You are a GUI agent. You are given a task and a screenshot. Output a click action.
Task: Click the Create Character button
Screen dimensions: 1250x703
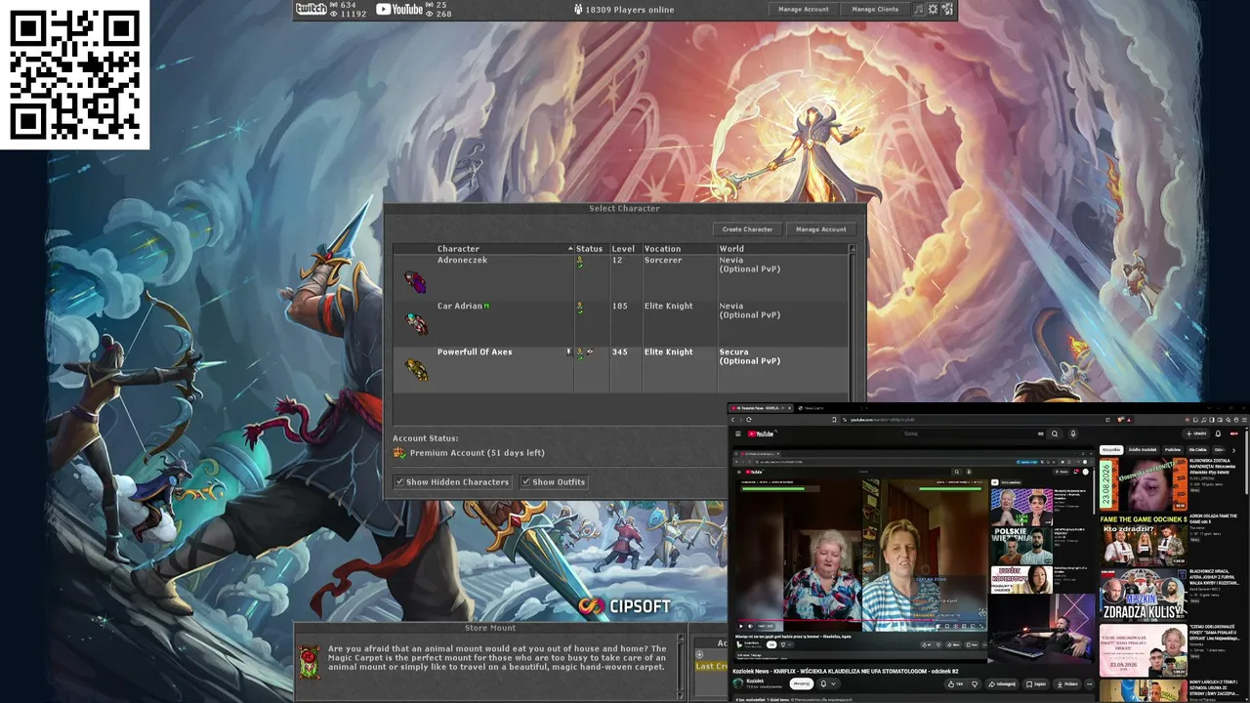[747, 229]
